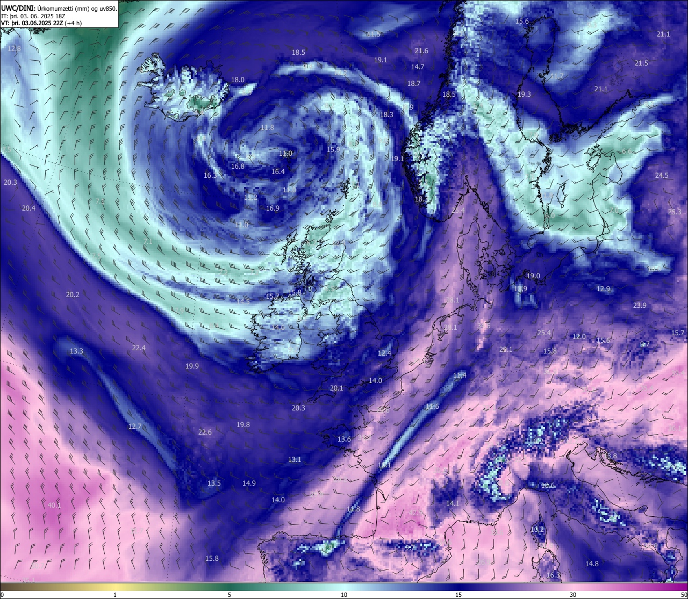Click the map value 14.8
This screenshot has height=599, width=688.
[x=592, y=564]
